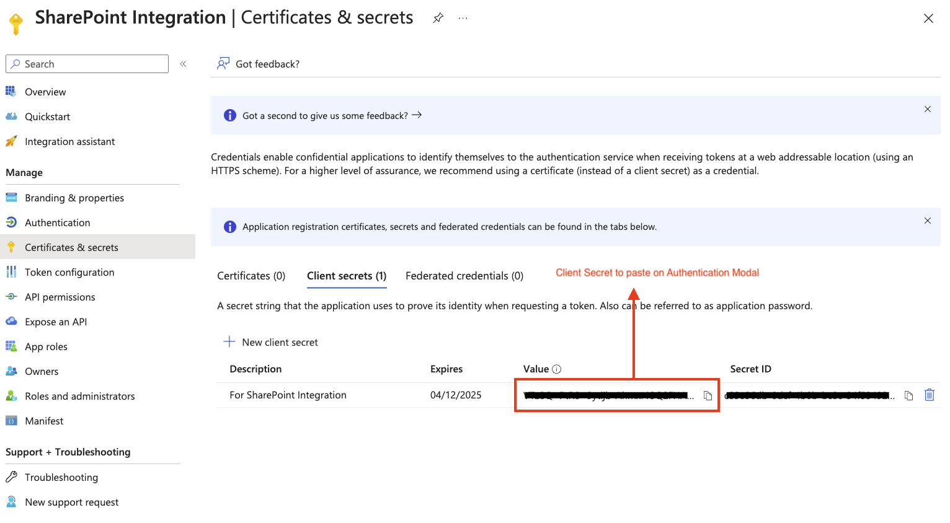Select Certificates & secrets menu item
The width and height of the screenshot is (950, 523).
(x=97, y=247)
